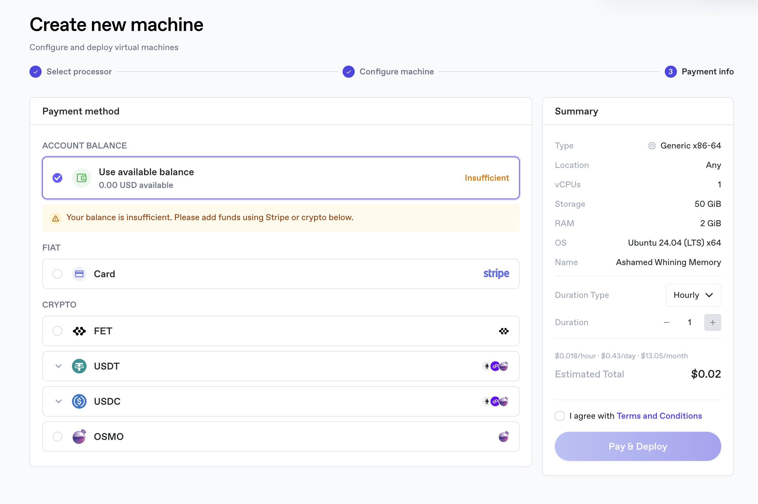
Task: Click the Osmosis network icon at right of OSMO row
Action: pyautogui.click(x=504, y=437)
